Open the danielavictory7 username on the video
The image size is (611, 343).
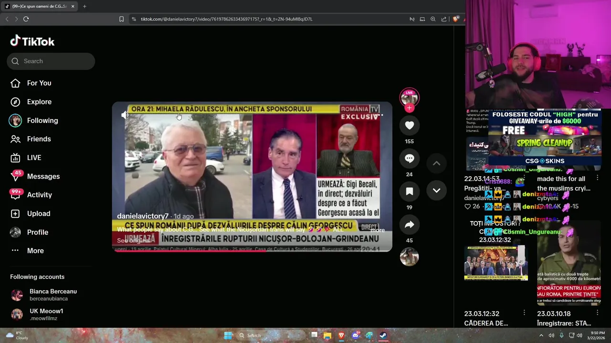coord(143,216)
